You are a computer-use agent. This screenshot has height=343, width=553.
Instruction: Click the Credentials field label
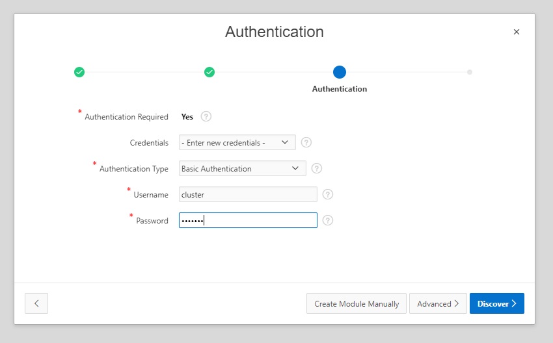pyautogui.click(x=149, y=143)
